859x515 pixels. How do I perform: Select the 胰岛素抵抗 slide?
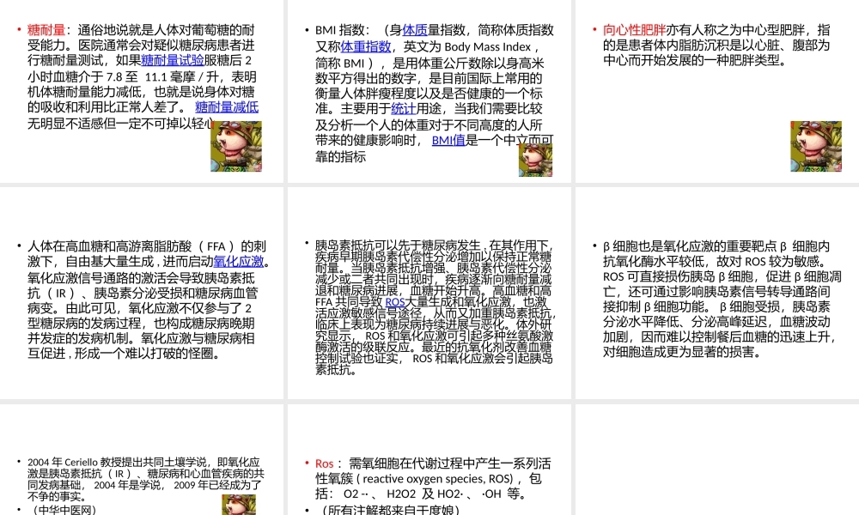(x=429, y=292)
